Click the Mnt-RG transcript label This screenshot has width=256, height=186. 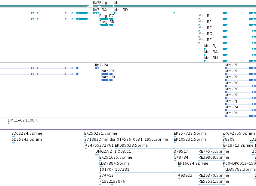tap(205, 34)
